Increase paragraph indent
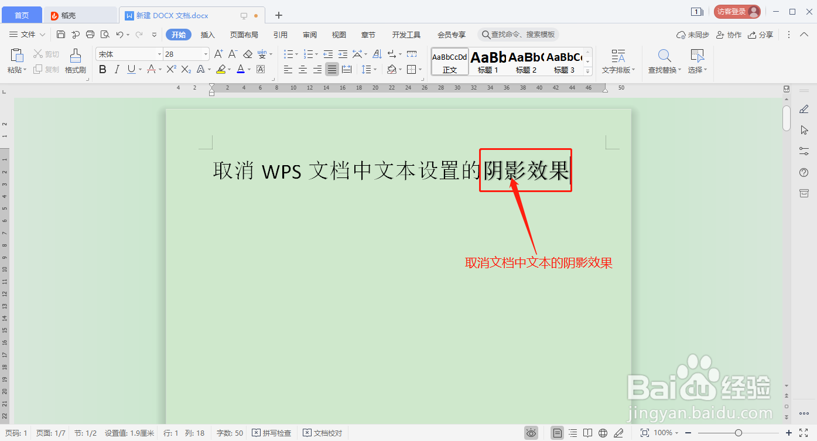The width and height of the screenshot is (817, 441). 343,54
